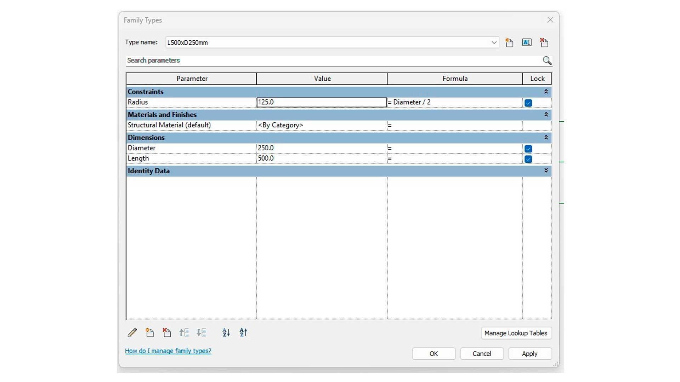Viewport: 680px width, 382px height.
Task: Expand the Identity Data group
Action: pos(546,171)
